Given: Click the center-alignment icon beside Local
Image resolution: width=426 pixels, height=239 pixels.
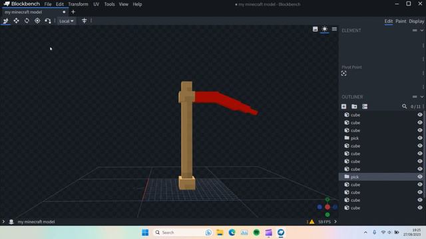Looking at the screenshot, I should pos(85,21).
